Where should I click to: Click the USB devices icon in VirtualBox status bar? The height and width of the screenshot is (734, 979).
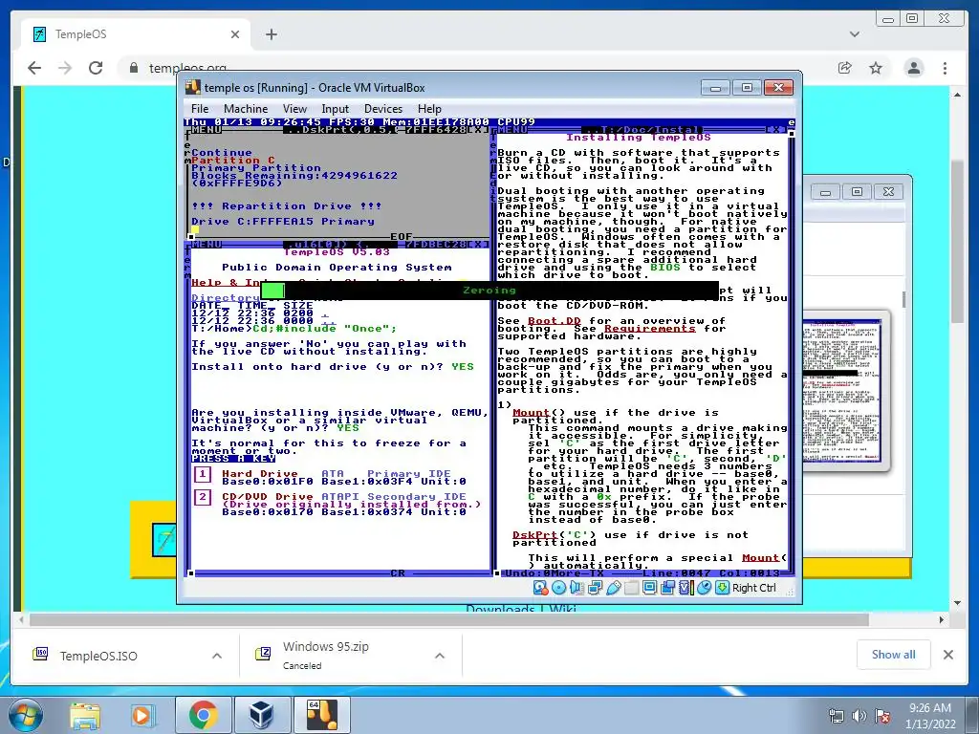[614, 588]
